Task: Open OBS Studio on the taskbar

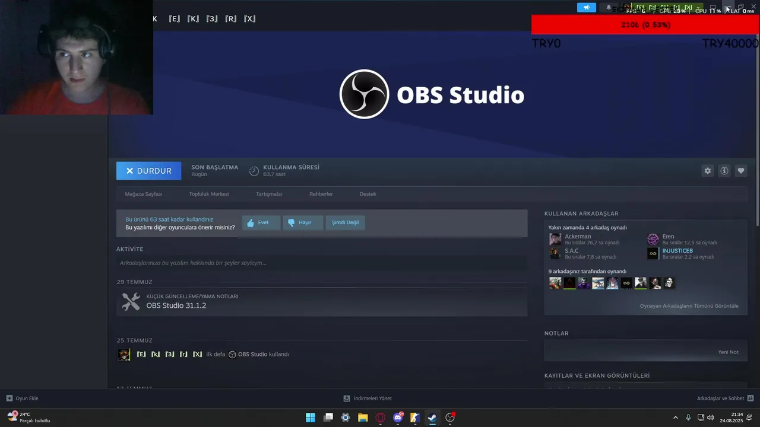Action: click(450, 418)
